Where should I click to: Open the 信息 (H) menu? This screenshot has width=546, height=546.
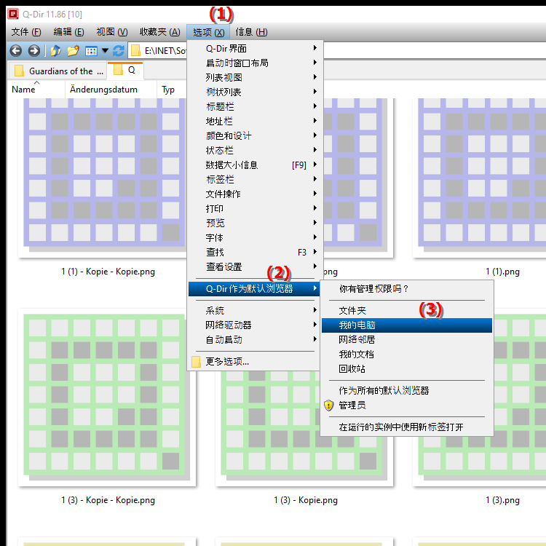(251, 32)
